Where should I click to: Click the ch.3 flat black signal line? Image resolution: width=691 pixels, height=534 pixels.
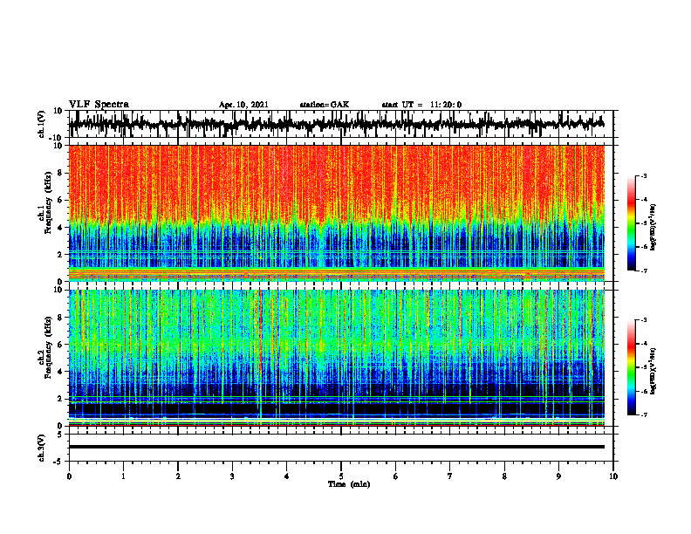pos(337,447)
